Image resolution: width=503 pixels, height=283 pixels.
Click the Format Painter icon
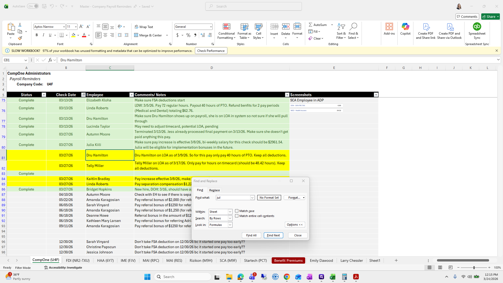[x=20, y=38]
